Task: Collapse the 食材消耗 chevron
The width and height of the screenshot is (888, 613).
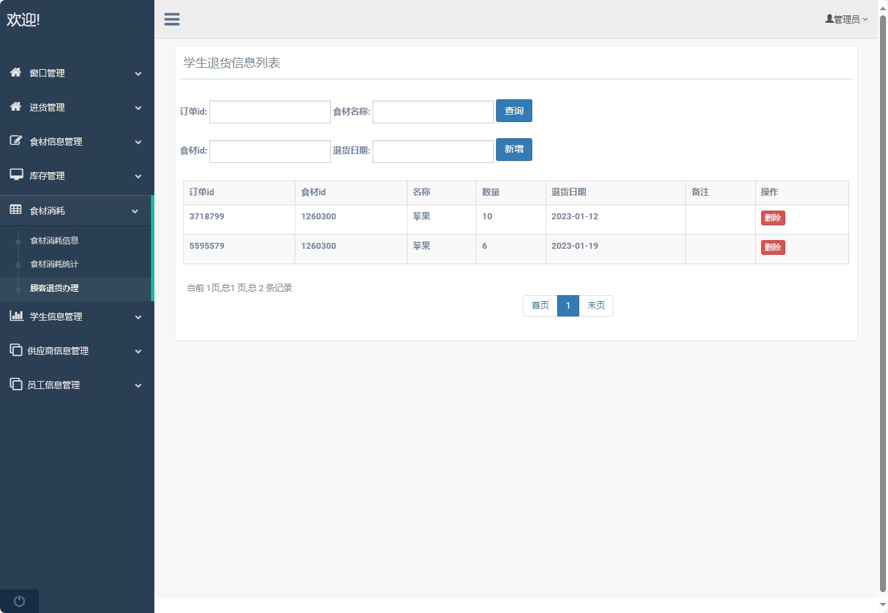Action: (x=135, y=211)
